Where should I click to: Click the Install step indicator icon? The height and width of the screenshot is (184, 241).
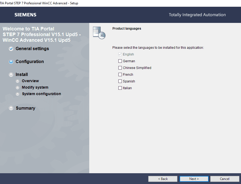point(11,75)
